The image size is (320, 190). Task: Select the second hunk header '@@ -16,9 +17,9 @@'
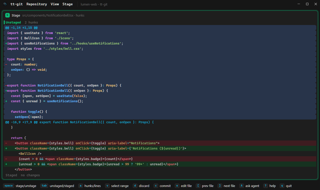(x=160, y=122)
